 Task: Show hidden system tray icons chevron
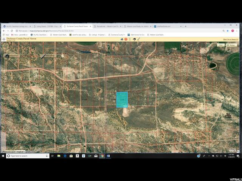click(x=209, y=156)
